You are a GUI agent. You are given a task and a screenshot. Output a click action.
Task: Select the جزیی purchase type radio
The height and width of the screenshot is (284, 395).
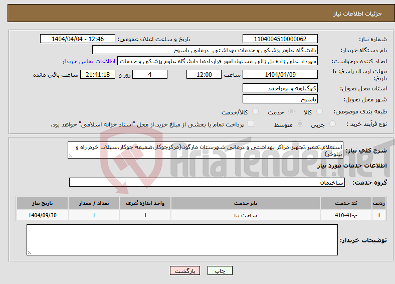332,124
